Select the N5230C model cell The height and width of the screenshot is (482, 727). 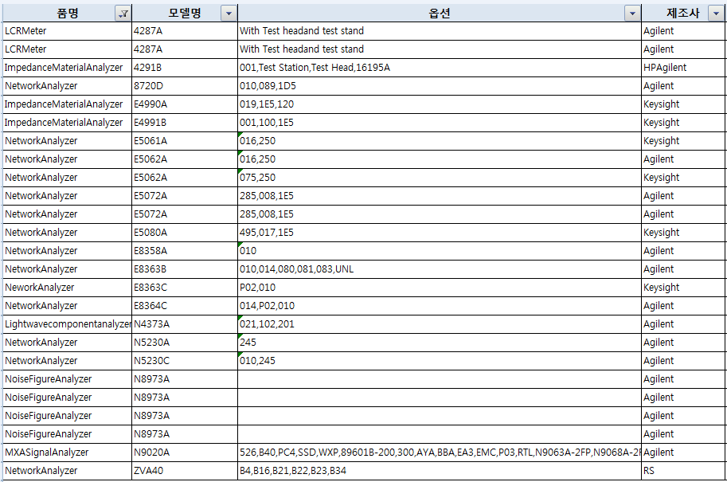pyautogui.click(x=150, y=361)
